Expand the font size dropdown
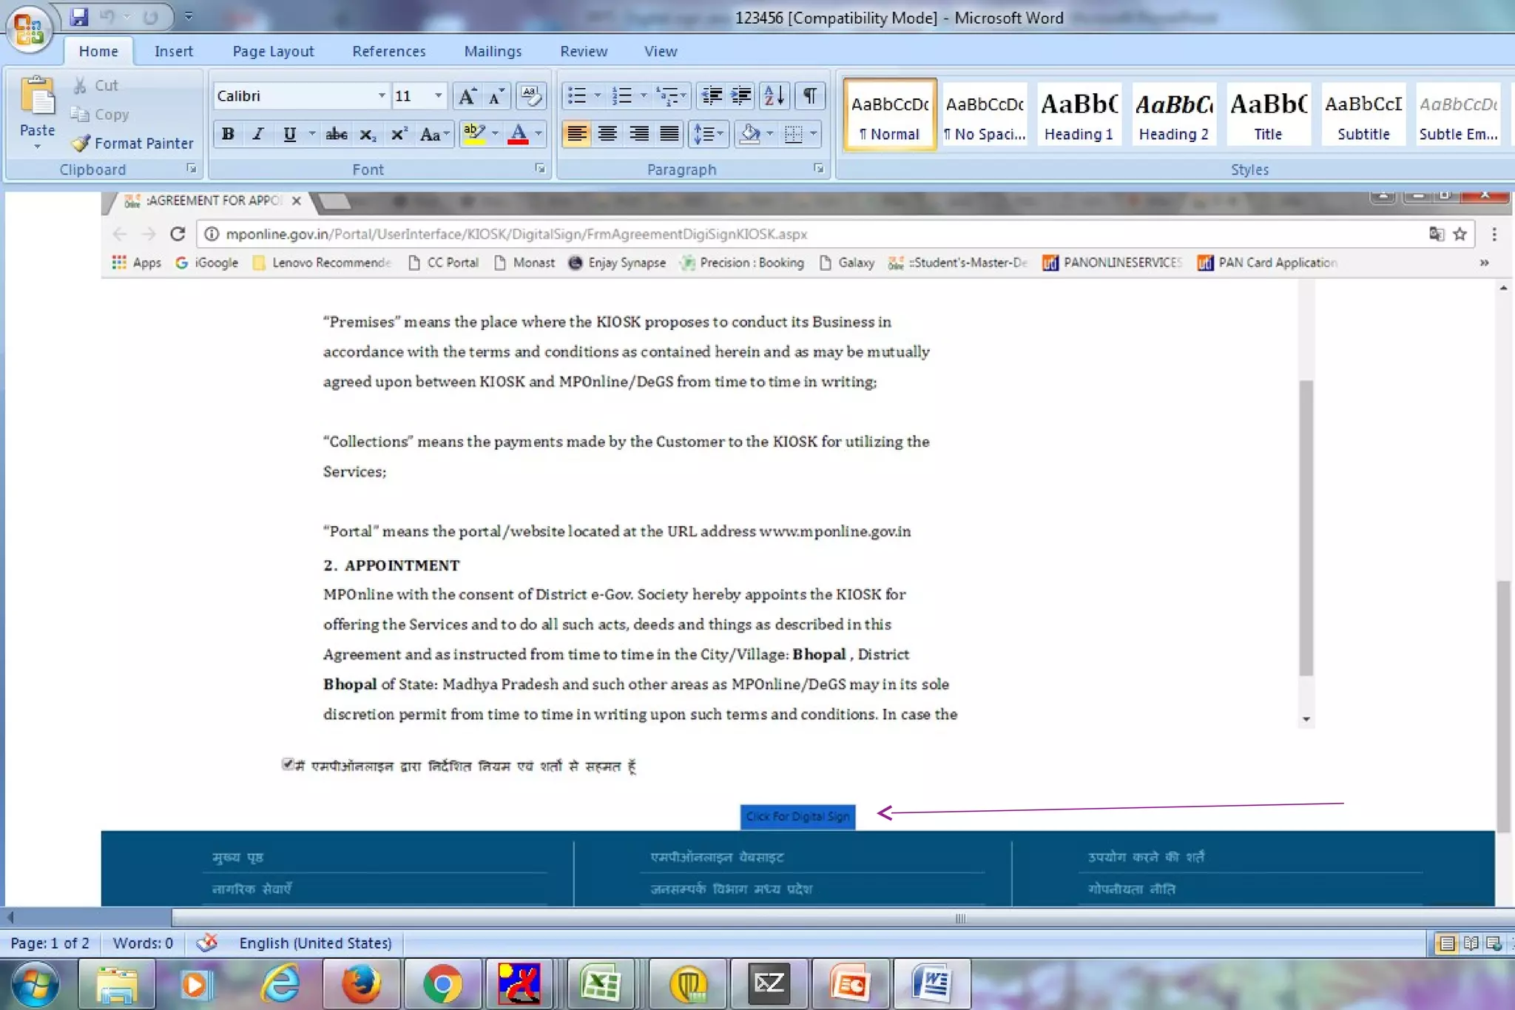1515x1010 pixels. [438, 95]
